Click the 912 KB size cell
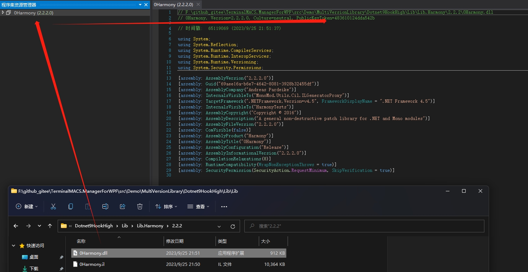 click(x=278, y=253)
